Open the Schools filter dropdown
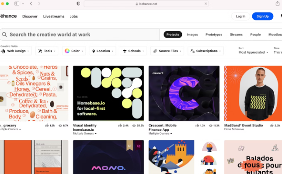This screenshot has height=174, width=282. tap(133, 51)
